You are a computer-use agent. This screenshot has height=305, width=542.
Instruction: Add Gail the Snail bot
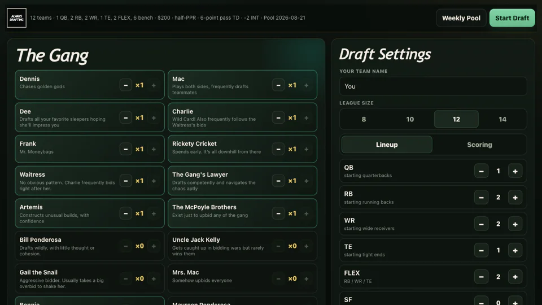(x=154, y=278)
